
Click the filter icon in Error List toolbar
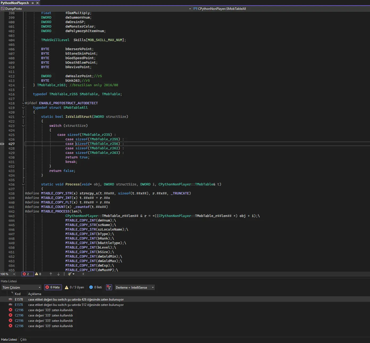pyautogui.click(x=109, y=287)
